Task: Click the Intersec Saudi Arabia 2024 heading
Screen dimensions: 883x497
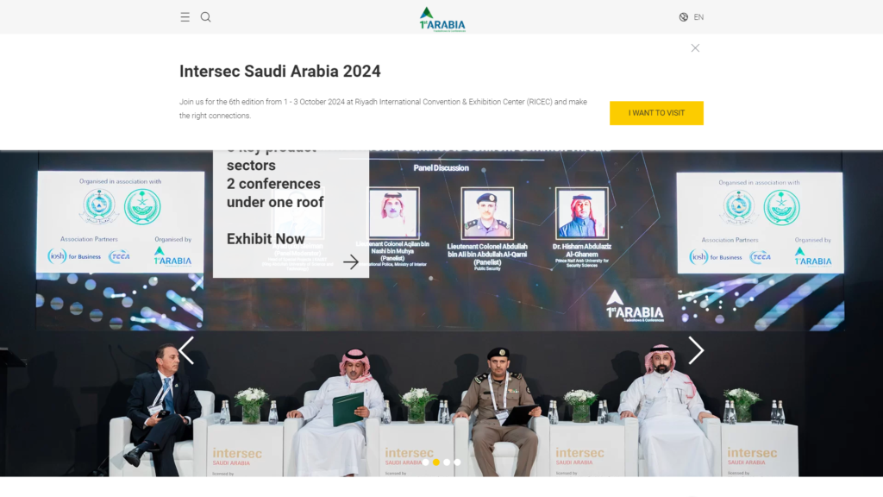Action: [x=280, y=71]
